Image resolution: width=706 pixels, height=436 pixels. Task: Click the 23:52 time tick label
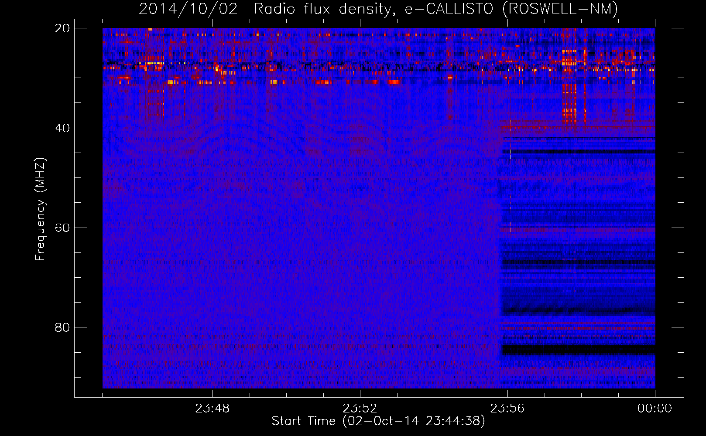[x=360, y=409]
